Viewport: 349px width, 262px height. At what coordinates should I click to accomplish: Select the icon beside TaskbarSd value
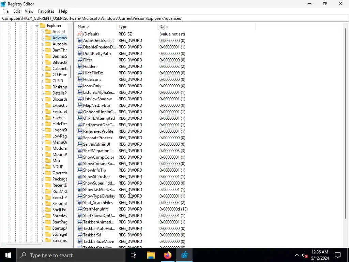[80, 235]
